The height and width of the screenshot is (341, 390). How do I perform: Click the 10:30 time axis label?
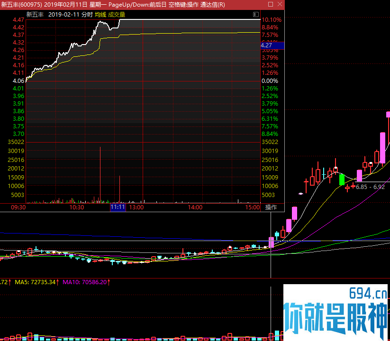77,207
